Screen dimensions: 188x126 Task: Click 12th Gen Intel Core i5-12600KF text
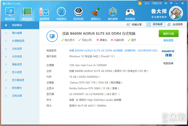88,65
